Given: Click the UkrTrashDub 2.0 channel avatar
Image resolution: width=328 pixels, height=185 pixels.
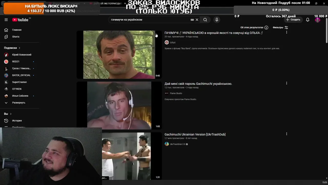Looking at the screenshot, I should click(167, 144).
